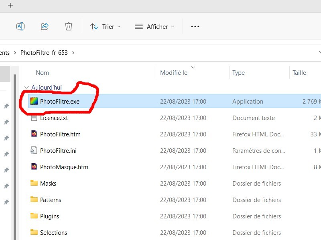
Task: Select the PhotoFiltre.exe application icon
Action: (34, 102)
